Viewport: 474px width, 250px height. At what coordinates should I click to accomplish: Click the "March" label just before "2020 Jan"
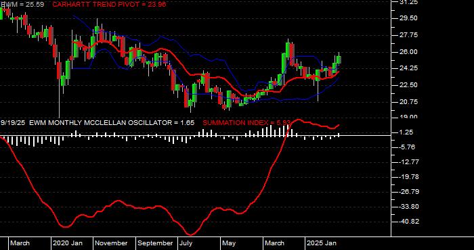click(20, 243)
